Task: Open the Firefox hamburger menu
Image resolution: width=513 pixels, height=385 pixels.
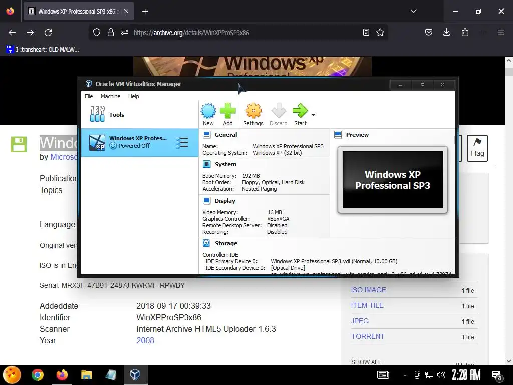Action: click(x=501, y=32)
